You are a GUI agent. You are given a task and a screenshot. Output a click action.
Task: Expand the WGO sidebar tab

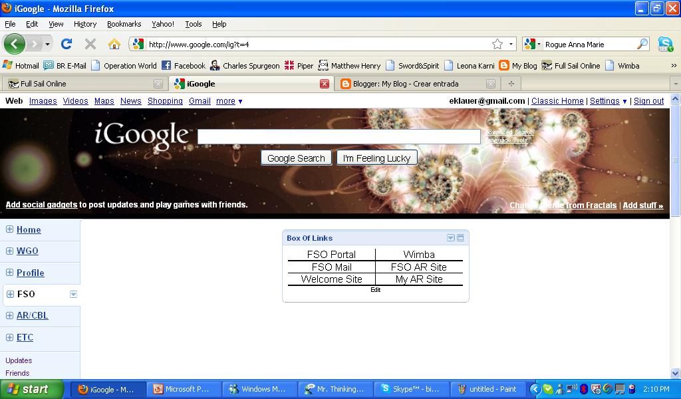point(9,251)
